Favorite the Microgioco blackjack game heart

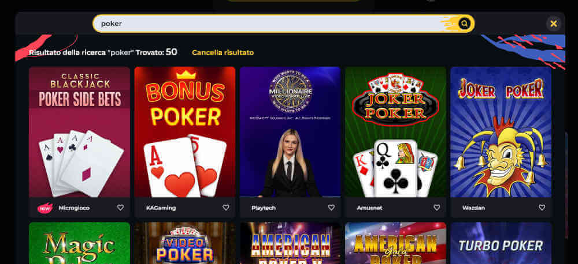coord(121,208)
